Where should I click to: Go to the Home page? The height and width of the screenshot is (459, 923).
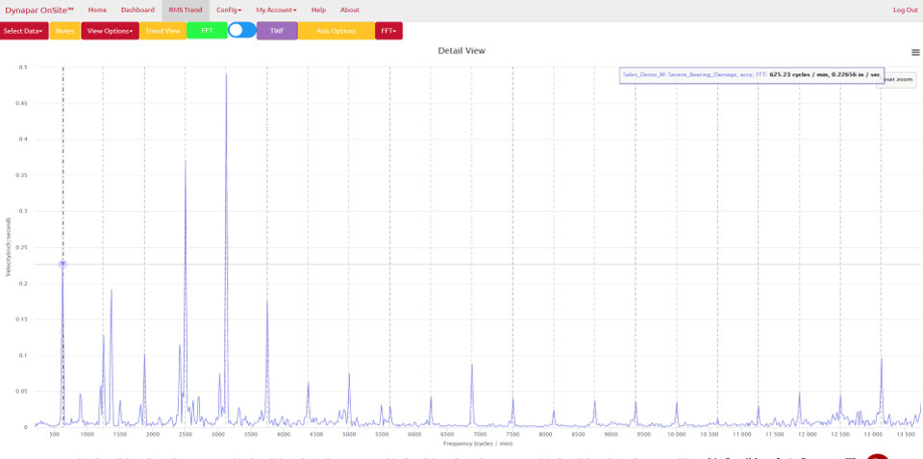(98, 10)
